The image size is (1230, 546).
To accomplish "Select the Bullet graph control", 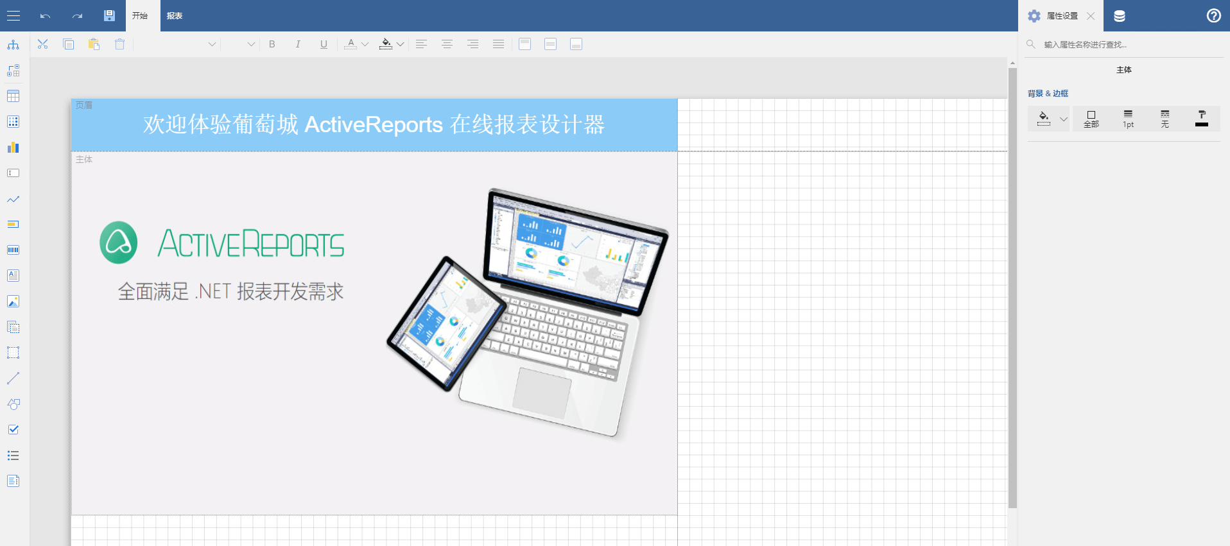I will coord(13,225).
